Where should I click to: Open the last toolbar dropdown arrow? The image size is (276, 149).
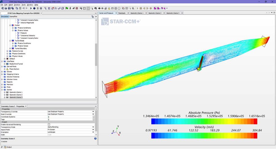point(167,8)
